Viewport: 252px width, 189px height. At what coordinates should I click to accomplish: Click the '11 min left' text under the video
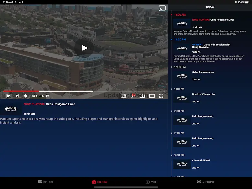tap(29, 114)
